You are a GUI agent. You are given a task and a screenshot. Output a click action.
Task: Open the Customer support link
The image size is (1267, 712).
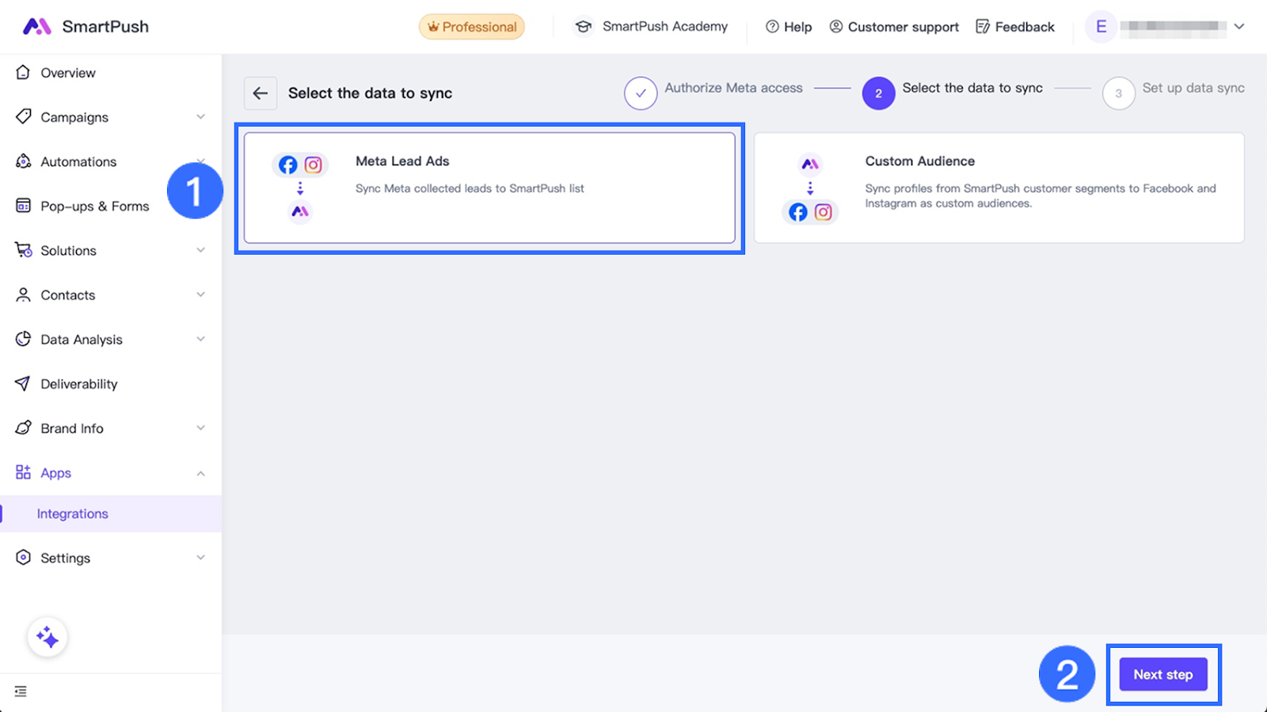(x=894, y=27)
